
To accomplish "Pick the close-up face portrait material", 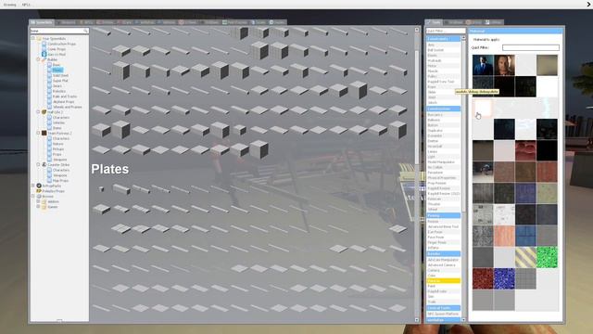I will coord(504,65).
